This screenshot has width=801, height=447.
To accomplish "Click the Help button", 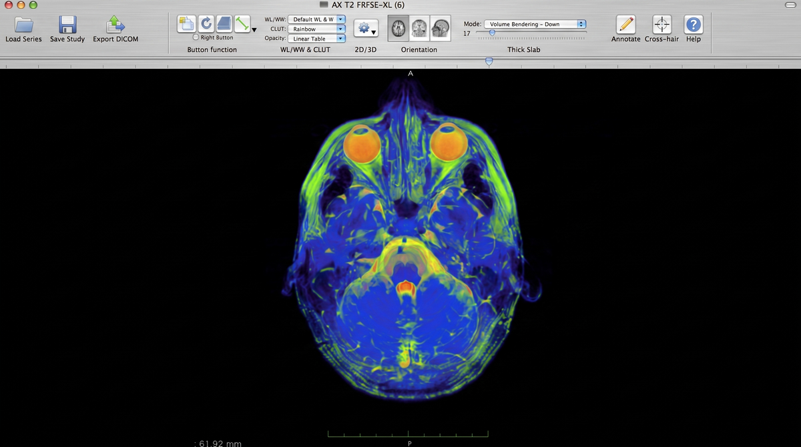I will [x=694, y=25].
